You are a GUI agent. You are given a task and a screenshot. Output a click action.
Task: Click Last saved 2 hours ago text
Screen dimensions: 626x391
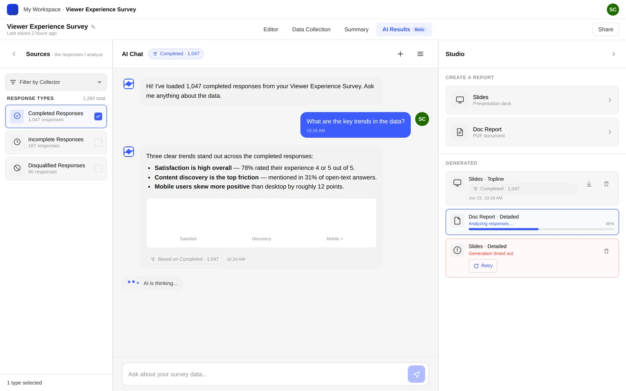coord(32,33)
